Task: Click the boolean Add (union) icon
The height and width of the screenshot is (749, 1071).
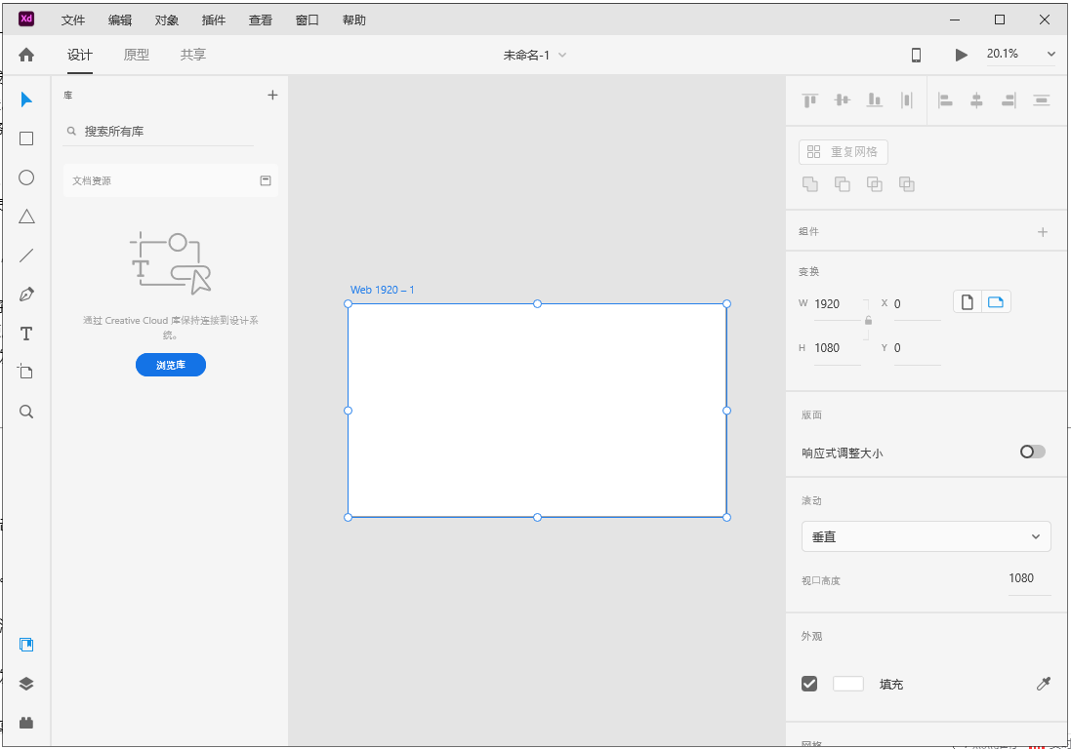Action: (x=810, y=184)
